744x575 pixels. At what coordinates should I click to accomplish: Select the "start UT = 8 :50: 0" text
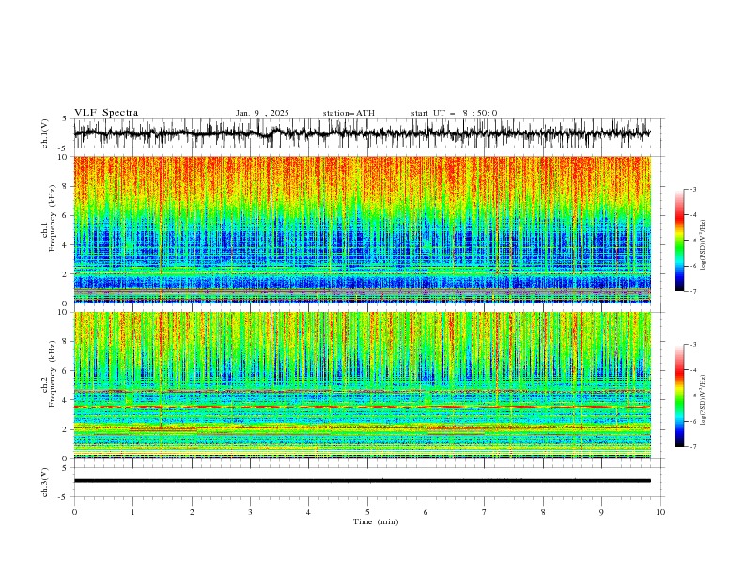454,113
